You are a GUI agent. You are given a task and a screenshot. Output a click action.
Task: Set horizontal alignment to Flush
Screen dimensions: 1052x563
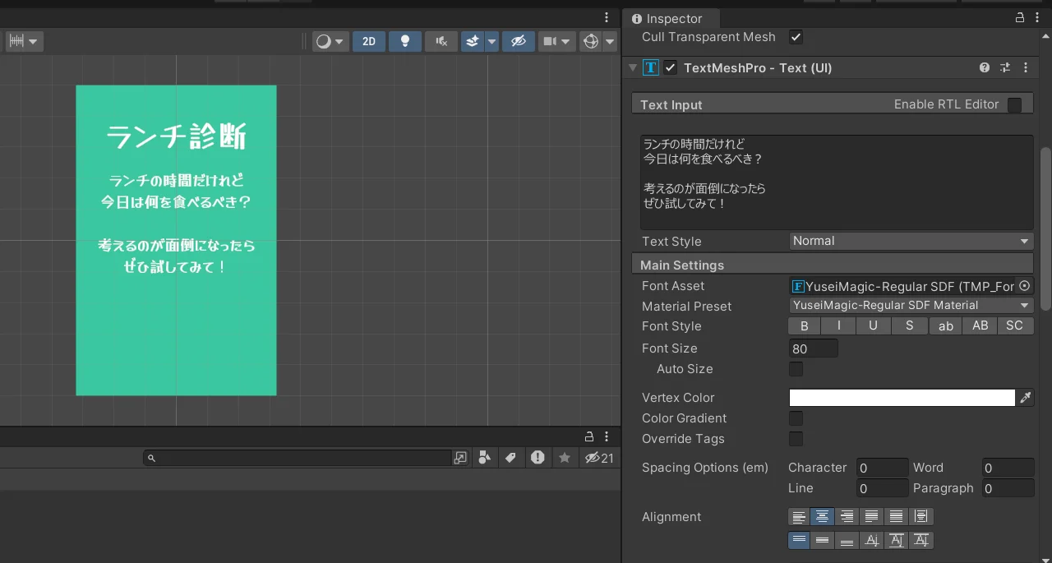click(897, 517)
